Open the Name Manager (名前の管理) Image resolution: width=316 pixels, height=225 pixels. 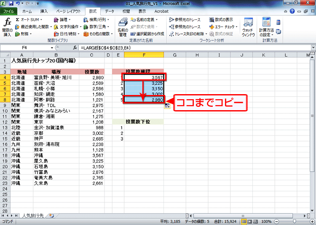pyautogui.click(x=123, y=27)
